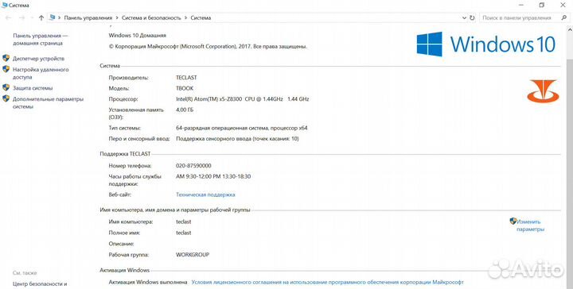Click computer name value next to Имя компьютера
The width and height of the screenshot is (573, 289).
pos(184,222)
